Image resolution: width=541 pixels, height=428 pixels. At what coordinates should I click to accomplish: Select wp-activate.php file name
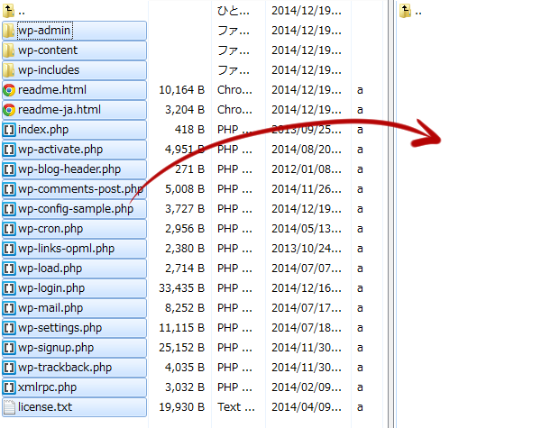(x=60, y=150)
